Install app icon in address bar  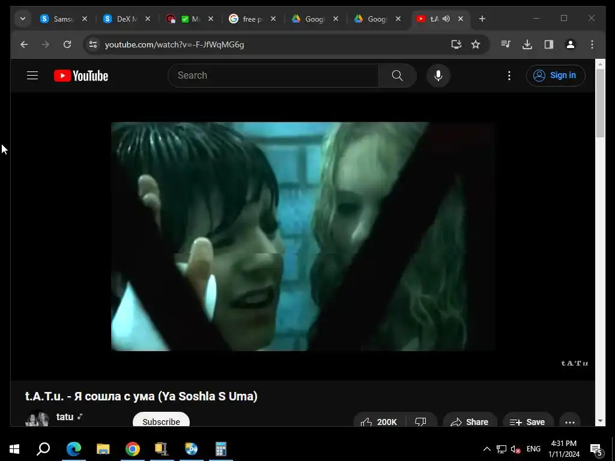tap(456, 44)
